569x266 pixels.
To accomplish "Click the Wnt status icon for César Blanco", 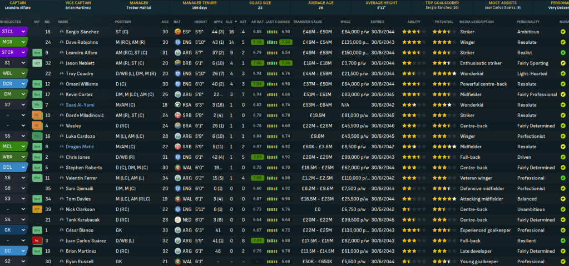I will coord(37,230).
